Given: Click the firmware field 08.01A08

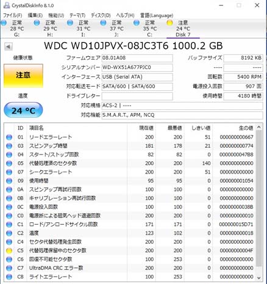Looking at the screenshot, I should [x=137, y=58].
